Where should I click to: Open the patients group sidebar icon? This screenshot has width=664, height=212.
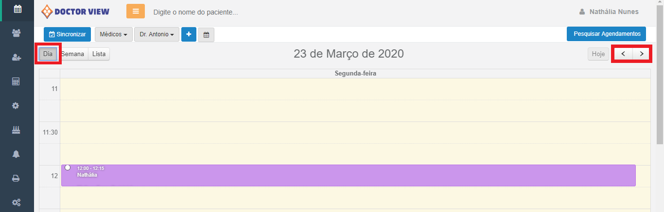click(17, 33)
